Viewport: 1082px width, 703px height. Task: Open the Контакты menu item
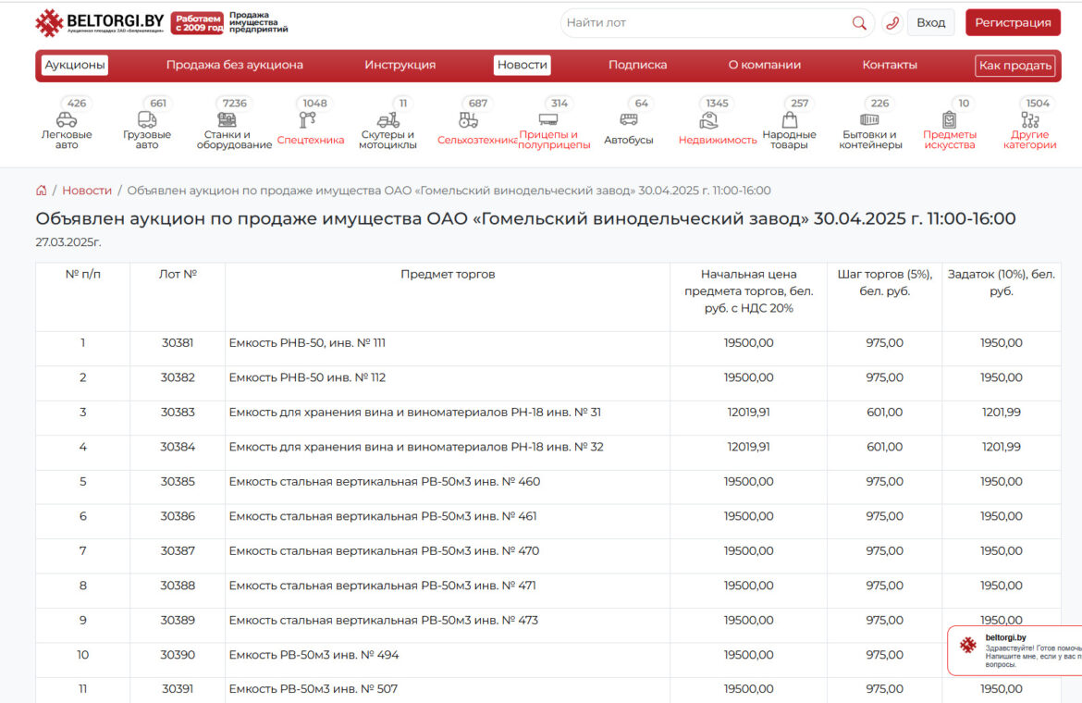tap(890, 65)
